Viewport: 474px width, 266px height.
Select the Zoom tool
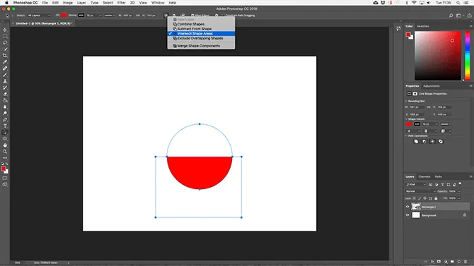click(x=5, y=152)
